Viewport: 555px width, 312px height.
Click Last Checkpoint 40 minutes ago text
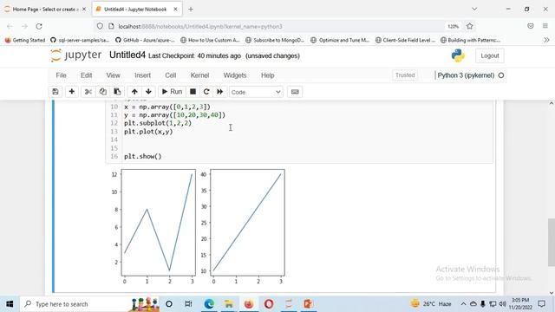tap(194, 55)
